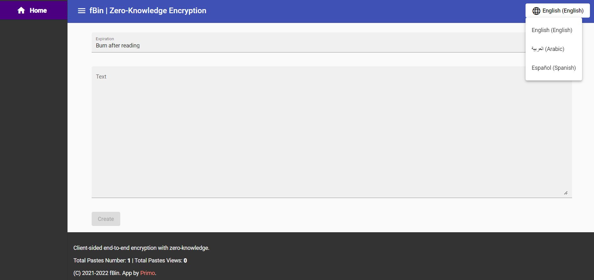Open the Expiration dropdown
This screenshot has height=280, width=594.
pos(308,43)
